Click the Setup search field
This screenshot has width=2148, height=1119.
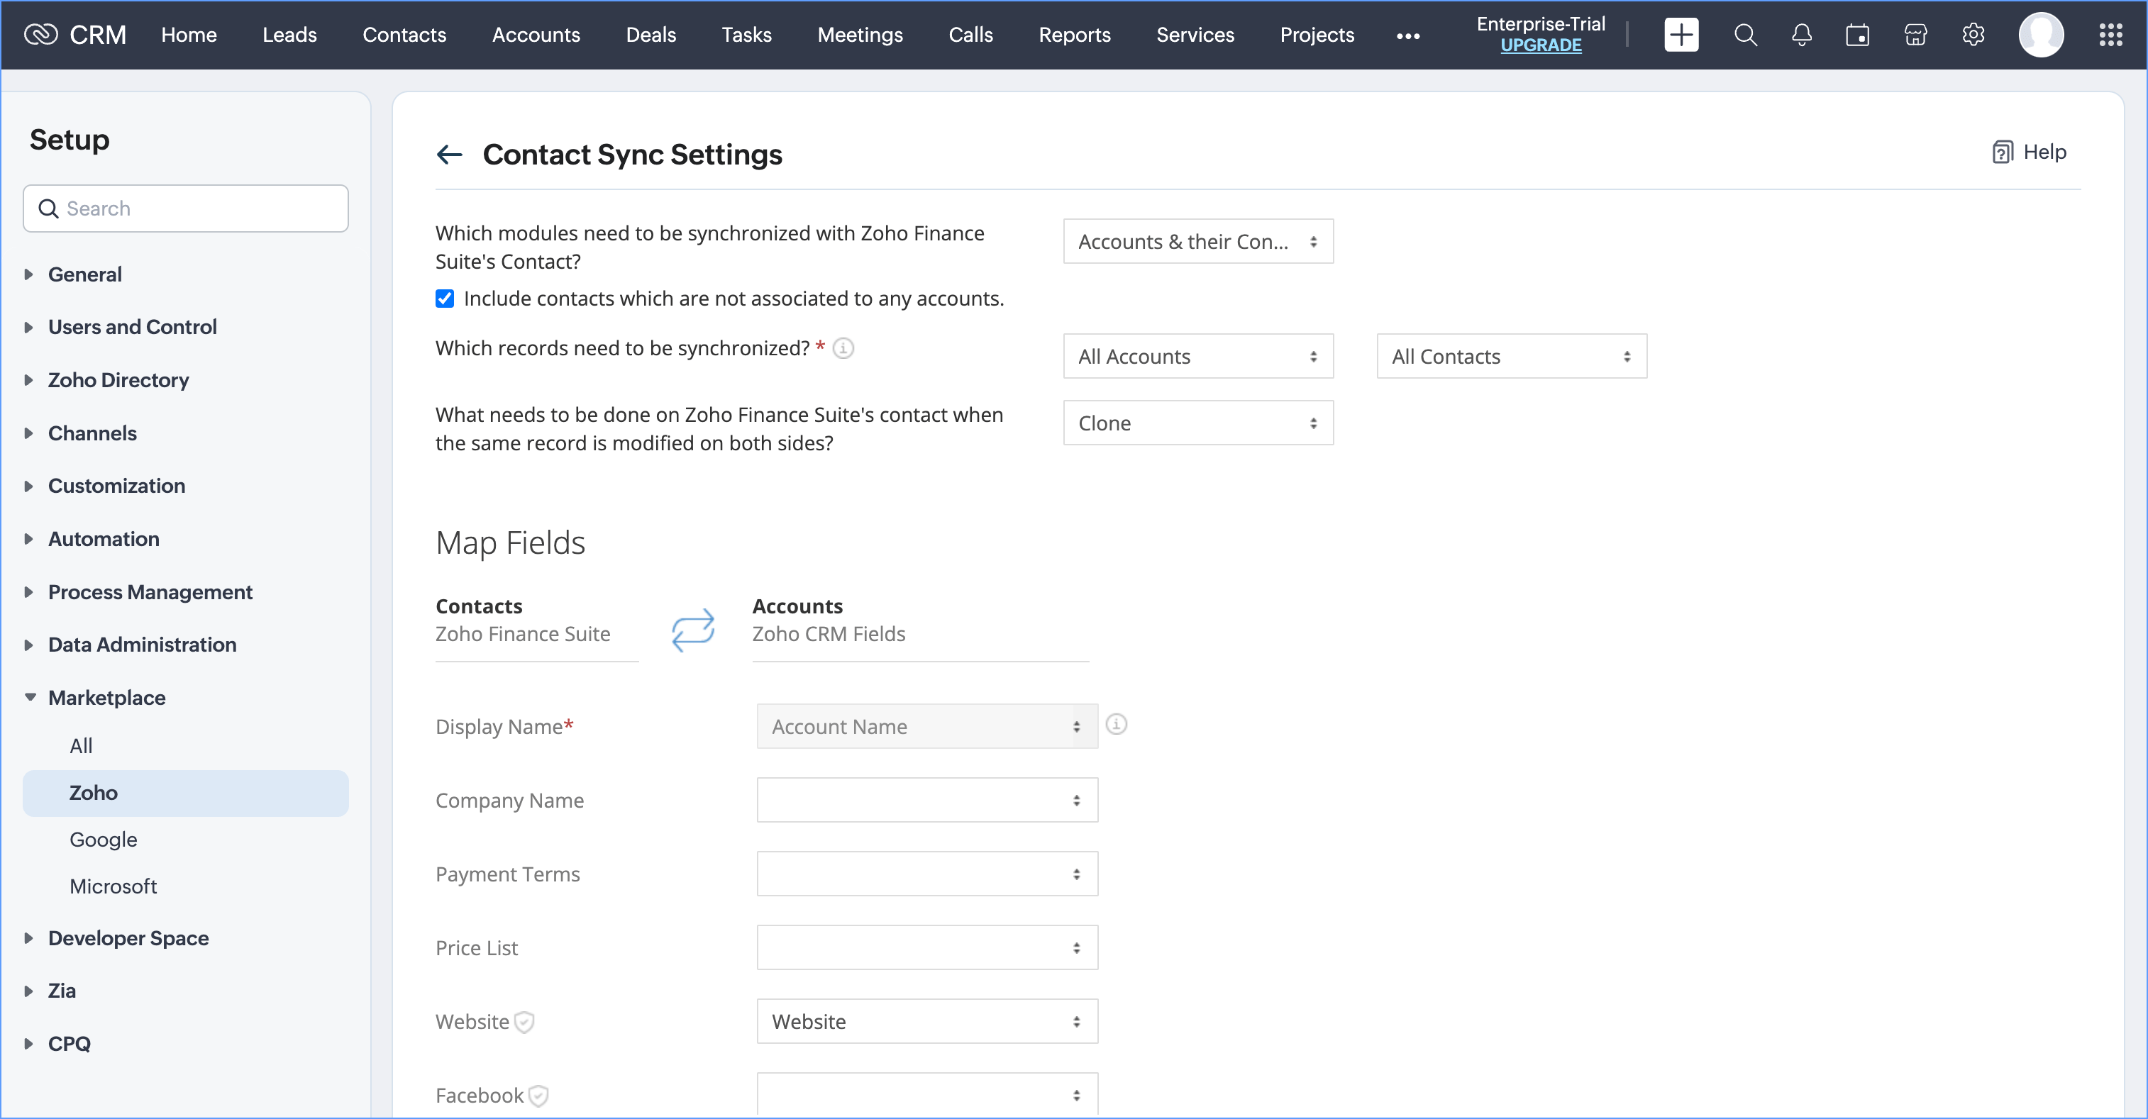[185, 208]
